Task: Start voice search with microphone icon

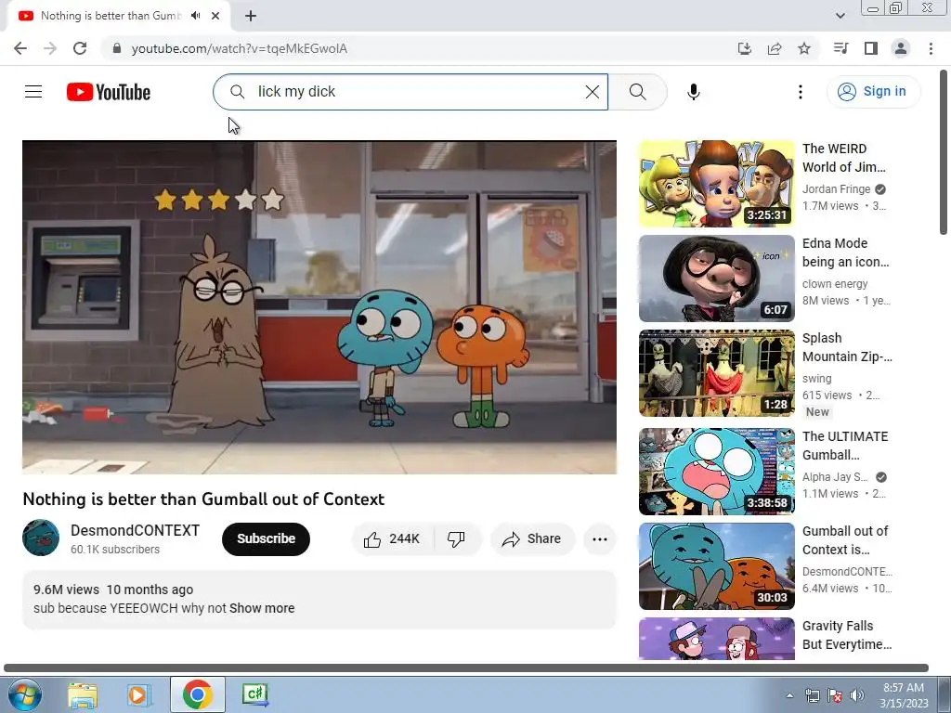Action: [x=693, y=92]
